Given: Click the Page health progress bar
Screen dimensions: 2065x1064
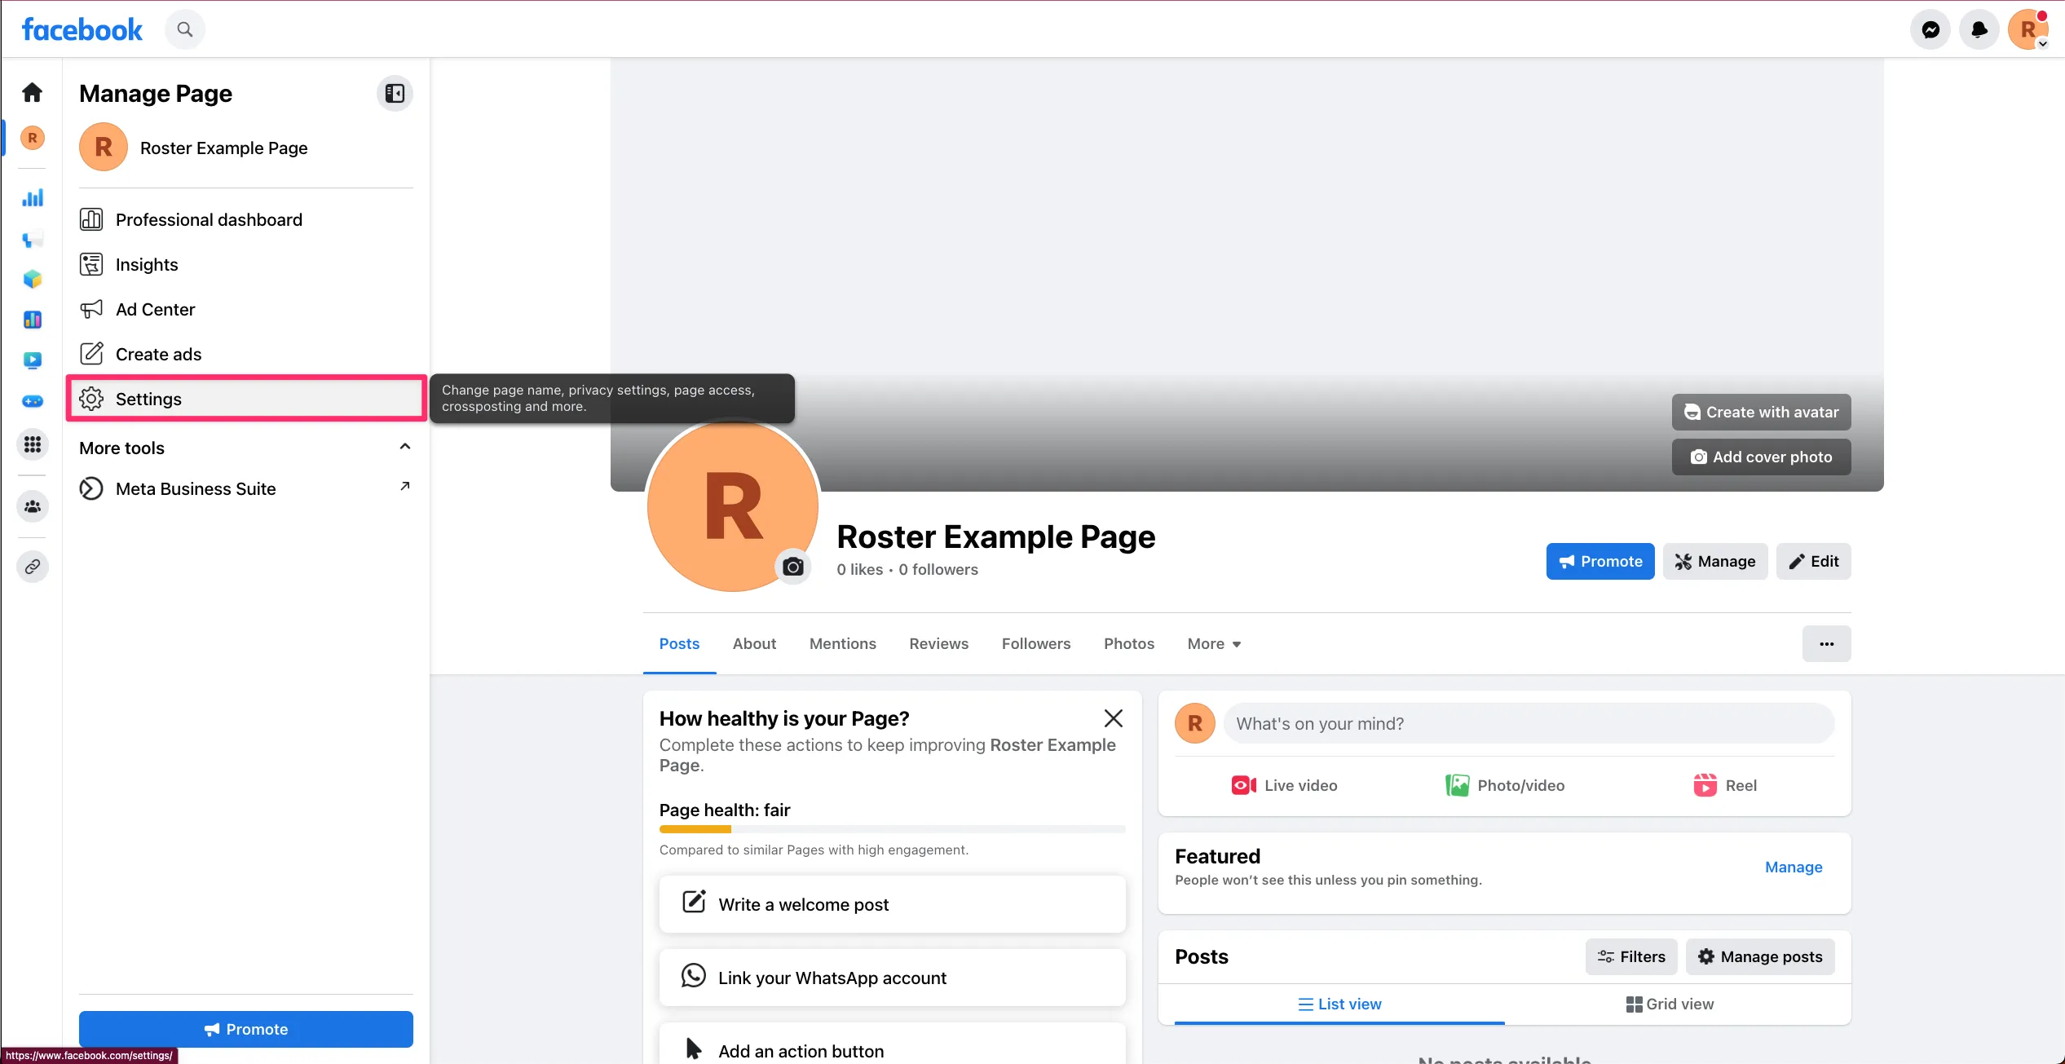Looking at the screenshot, I should (892, 829).
